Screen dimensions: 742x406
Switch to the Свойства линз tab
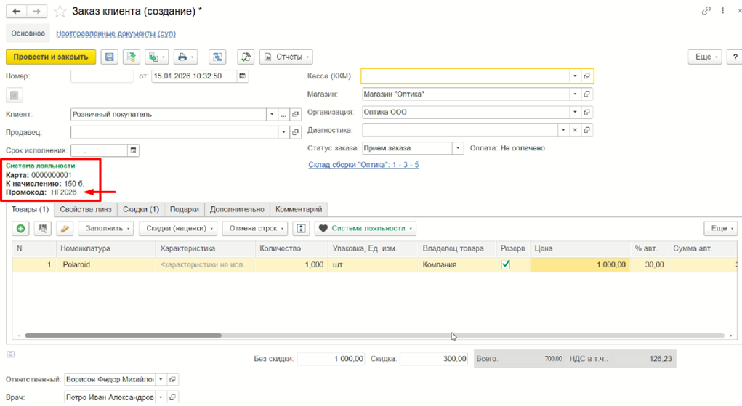86,209
